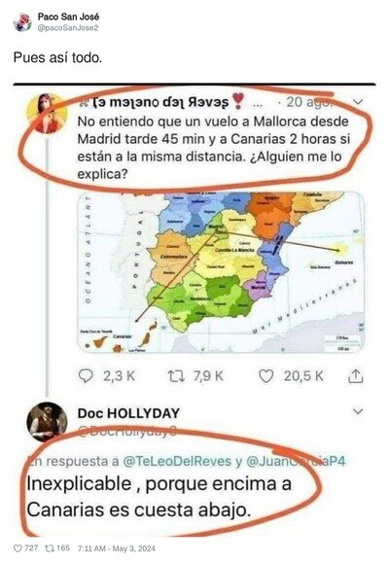Open the @JuanGarciaP4 mention link
This screenshot has height=562, width=389.
[x=296, y=461]
